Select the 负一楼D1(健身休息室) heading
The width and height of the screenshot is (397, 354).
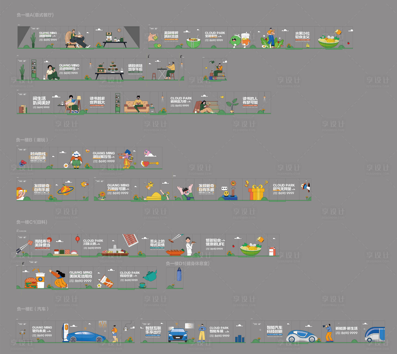[x=188, y=264]
